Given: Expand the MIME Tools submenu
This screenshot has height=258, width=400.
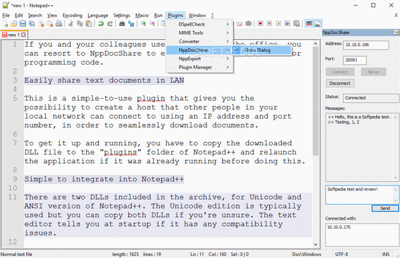Looking at the screenshot, I should [199, 33].
